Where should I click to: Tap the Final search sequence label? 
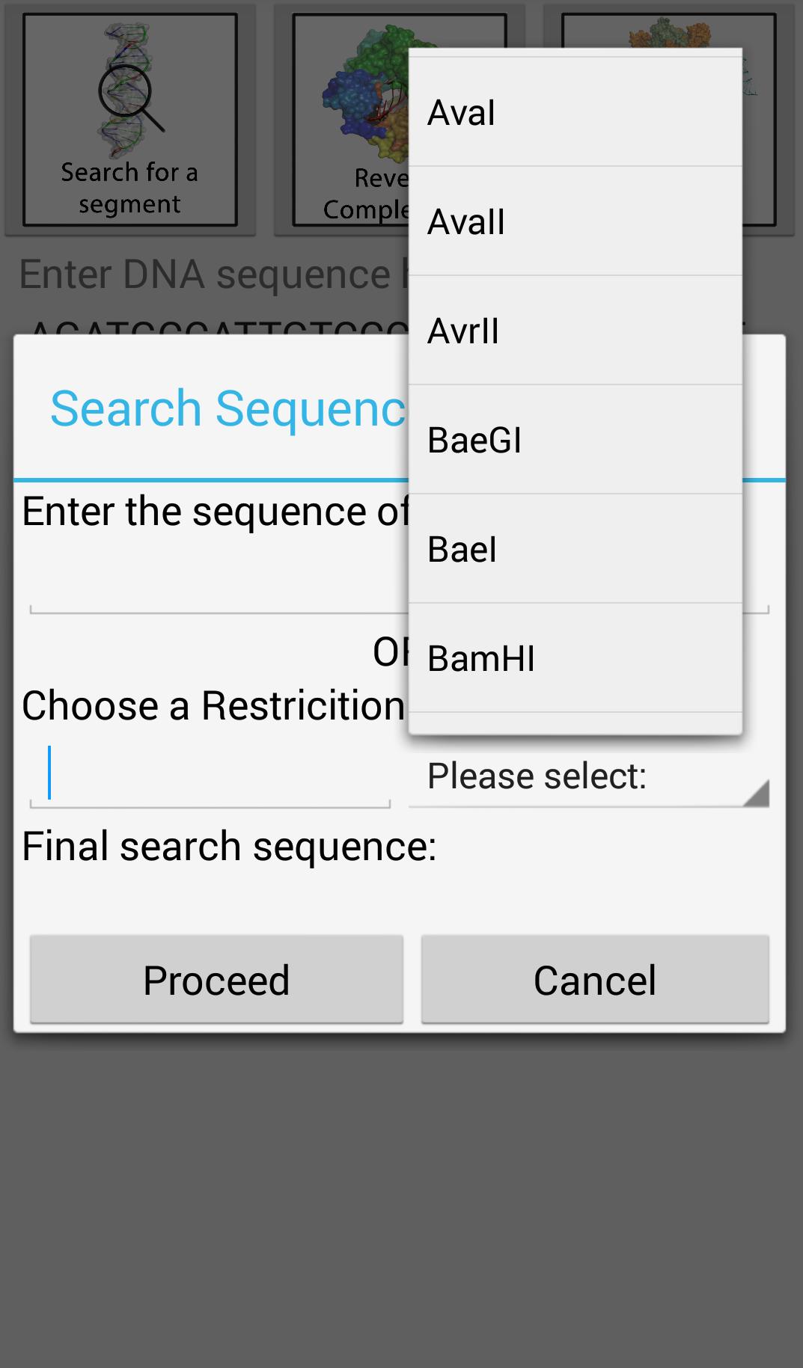tap(229, 847)
